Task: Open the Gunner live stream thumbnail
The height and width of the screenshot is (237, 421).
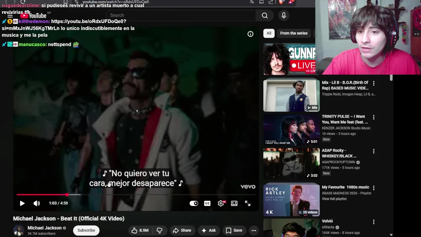Action: tap(289, 59)
